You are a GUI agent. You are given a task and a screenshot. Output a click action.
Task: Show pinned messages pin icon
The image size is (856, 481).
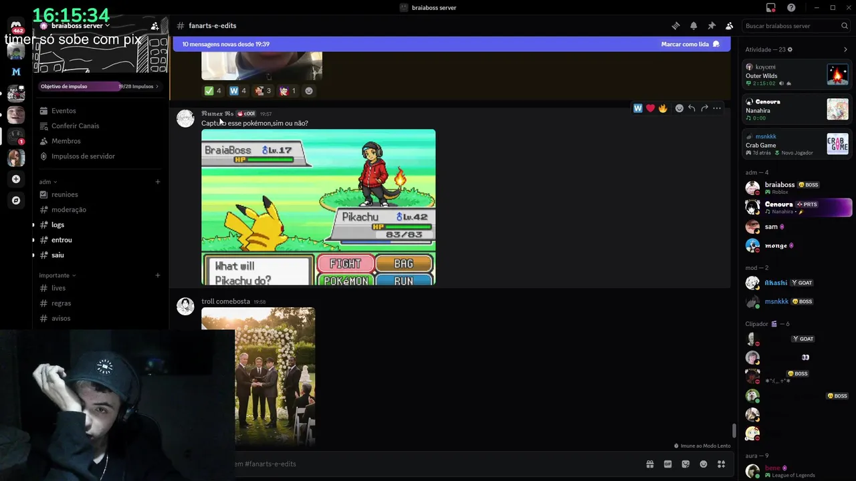click(x=712, y=26)
